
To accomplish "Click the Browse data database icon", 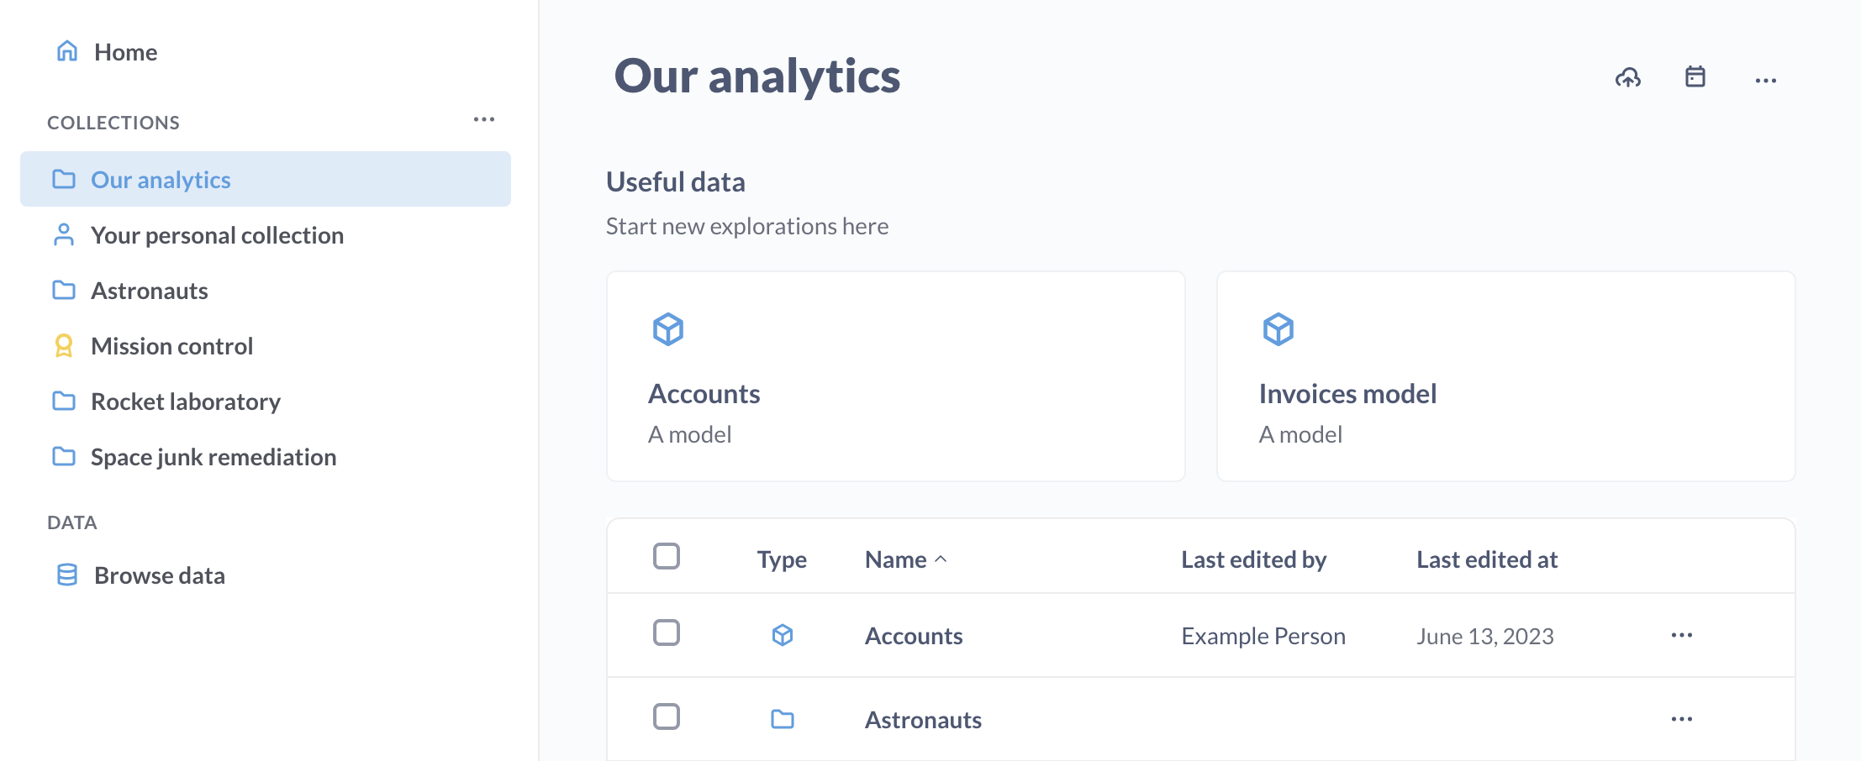I will (67, 575).
